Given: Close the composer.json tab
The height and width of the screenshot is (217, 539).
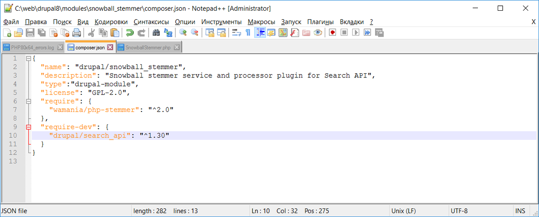Looking at the screenshot, I should (x=110, y=47).
